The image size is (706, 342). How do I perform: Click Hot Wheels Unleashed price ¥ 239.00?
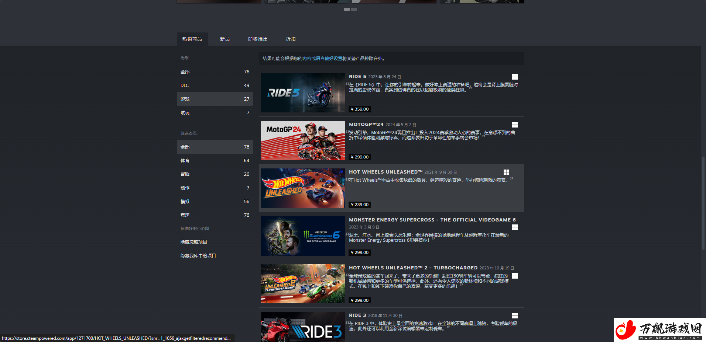click(x=360, y=205)
